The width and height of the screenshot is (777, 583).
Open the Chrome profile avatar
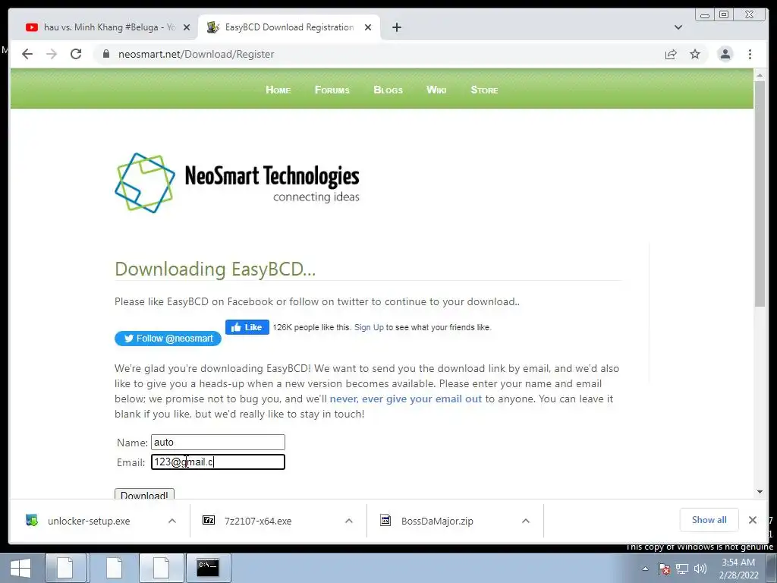[x=725, y=54]
